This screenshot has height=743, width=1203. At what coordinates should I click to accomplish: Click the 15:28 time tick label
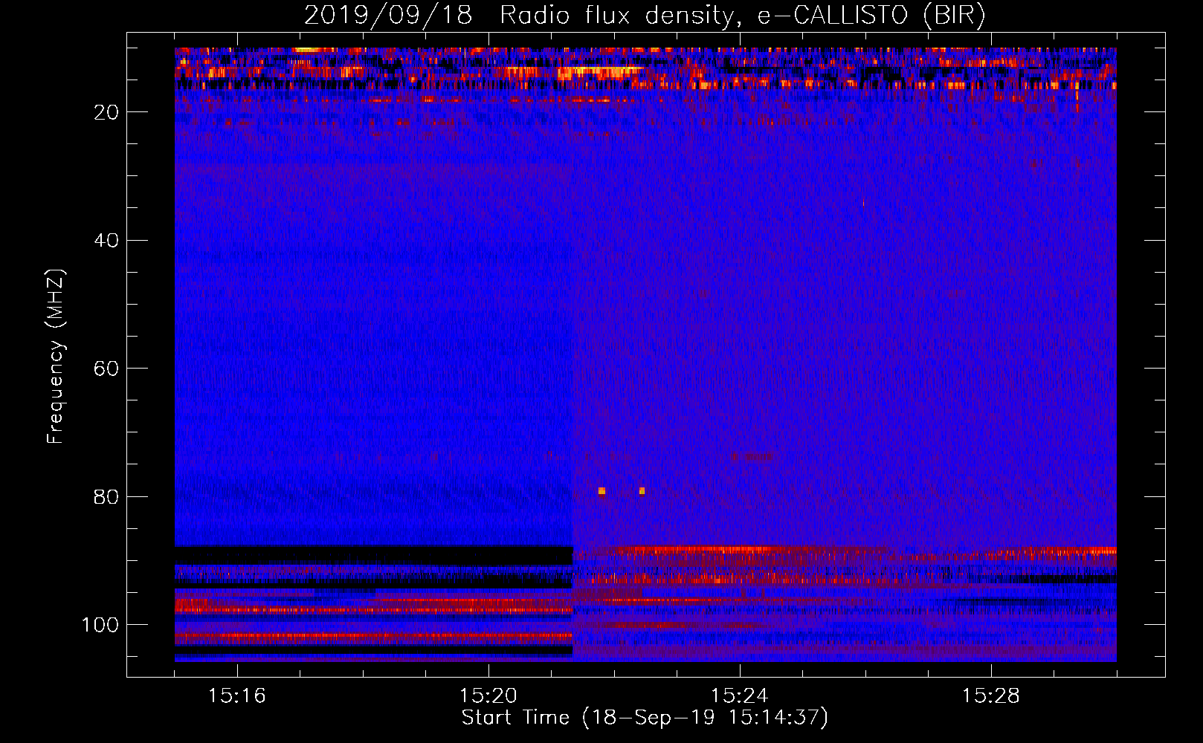point(990,696)
